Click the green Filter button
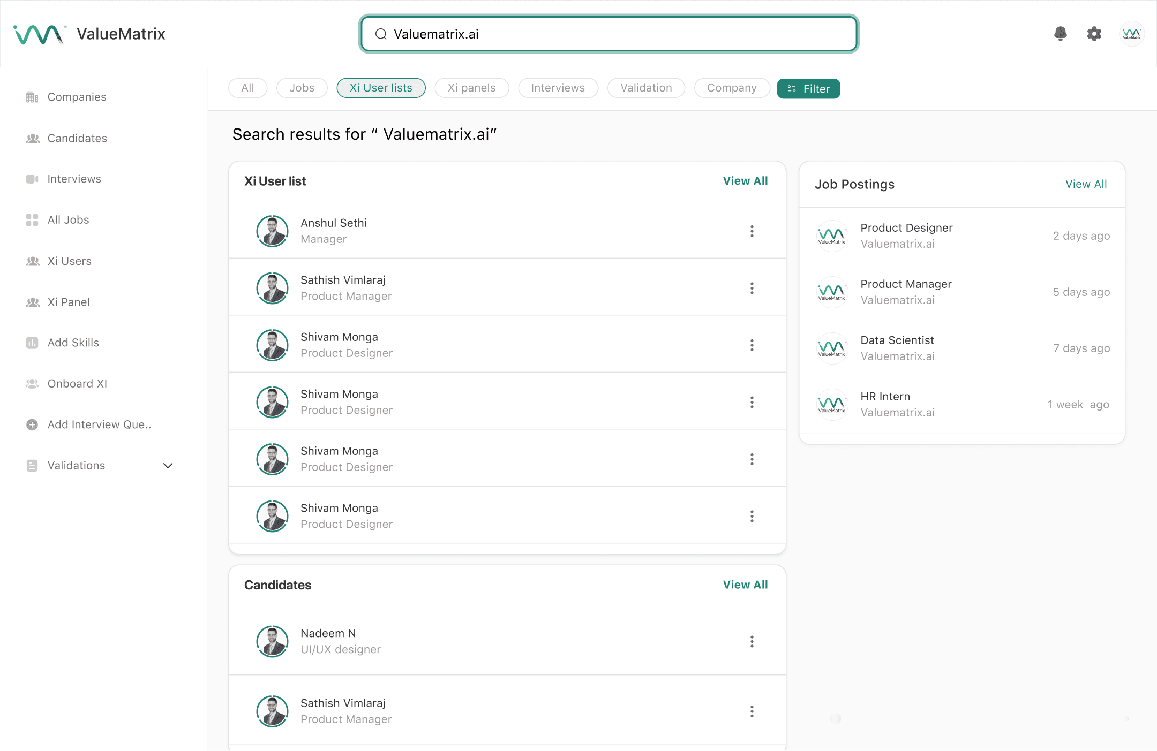The image size is (1157, 751). (x=808, y=89)
